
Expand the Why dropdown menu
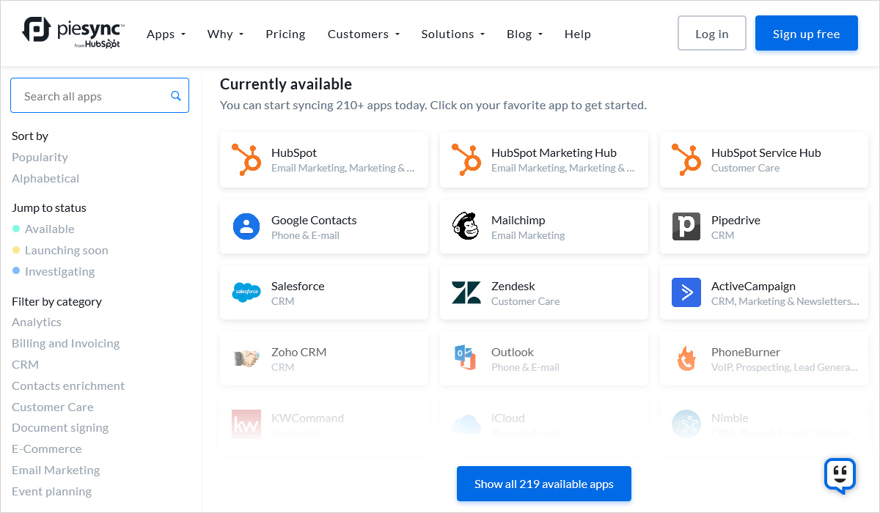point(225,34)
